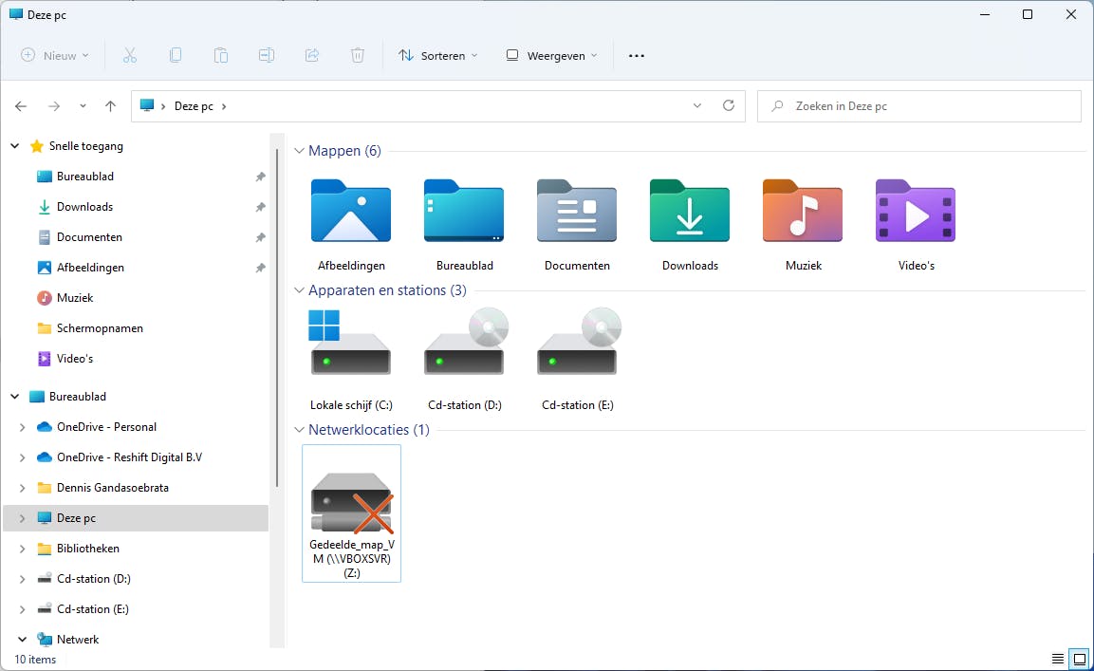Collapse the Netwerklocaties (1) group
The width and height of the screenshot is (1094, 671).
299,430
